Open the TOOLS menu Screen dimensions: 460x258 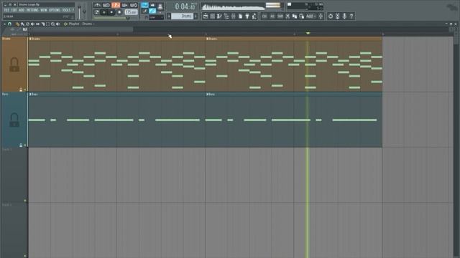66,10
